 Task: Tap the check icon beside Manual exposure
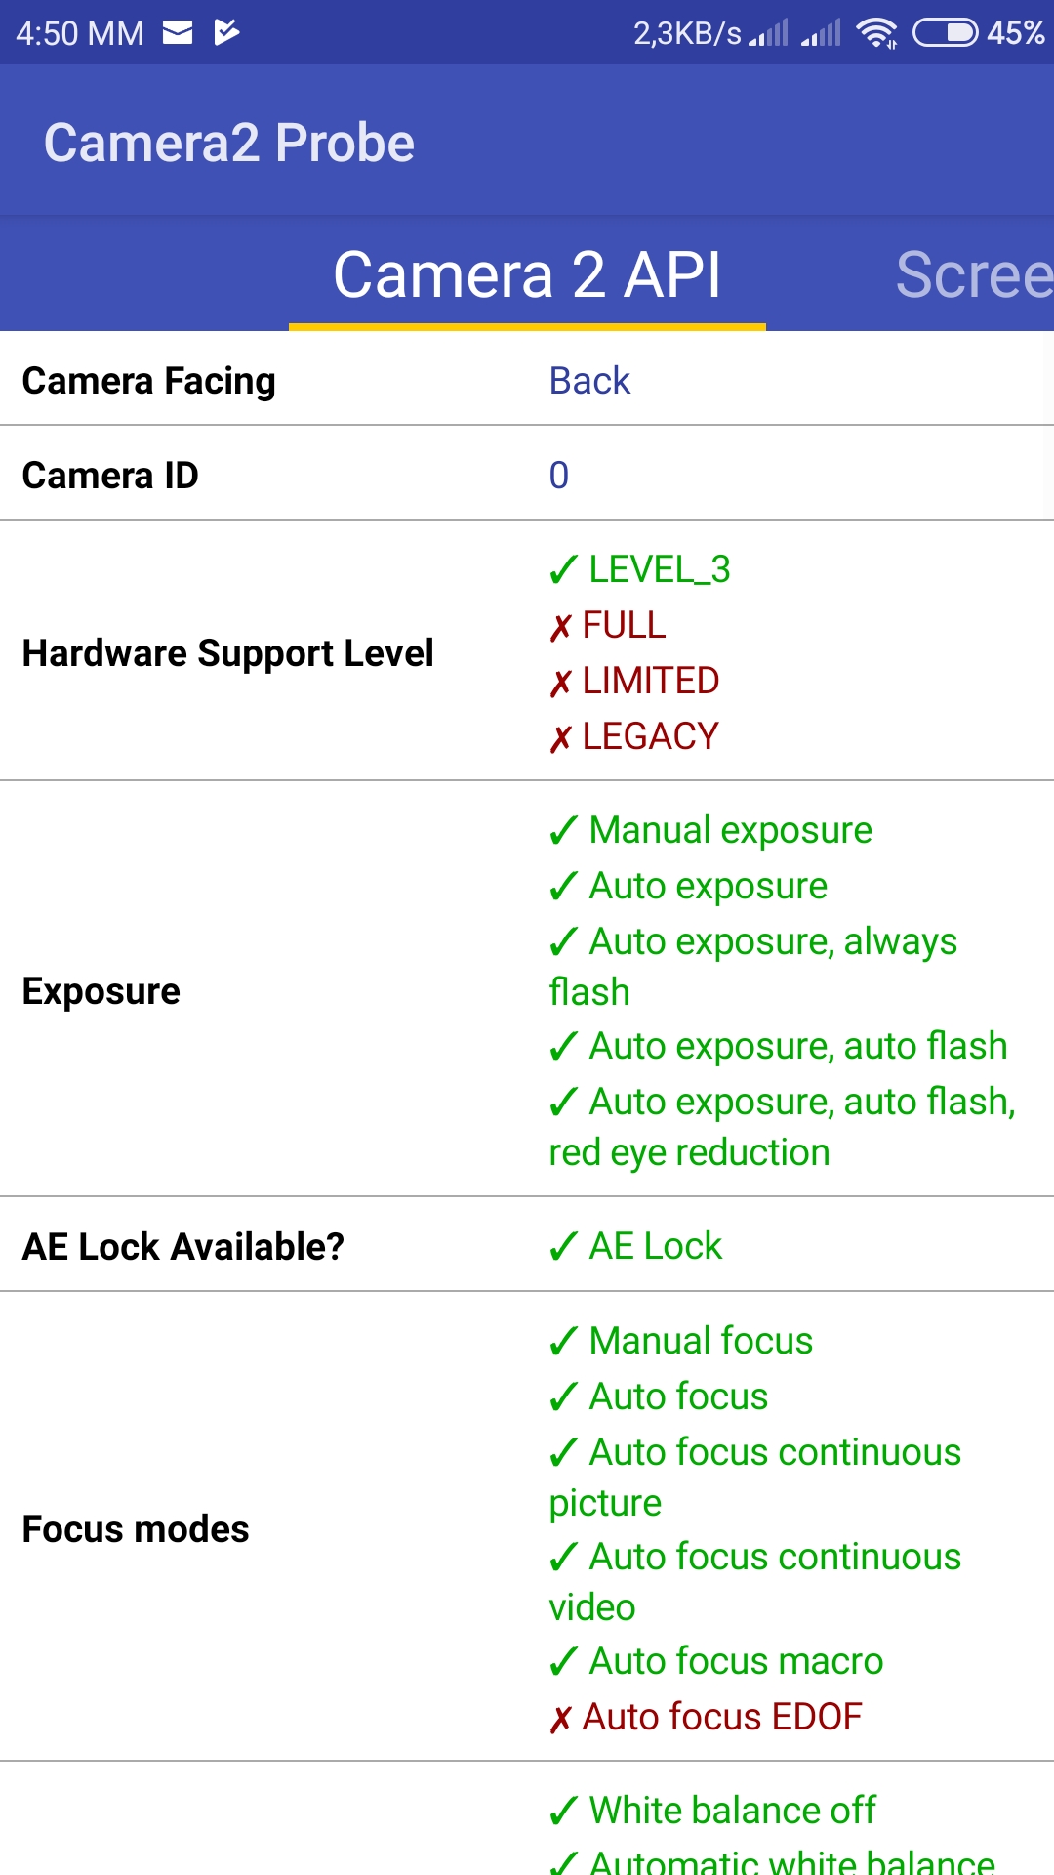(x=563, y=831)
